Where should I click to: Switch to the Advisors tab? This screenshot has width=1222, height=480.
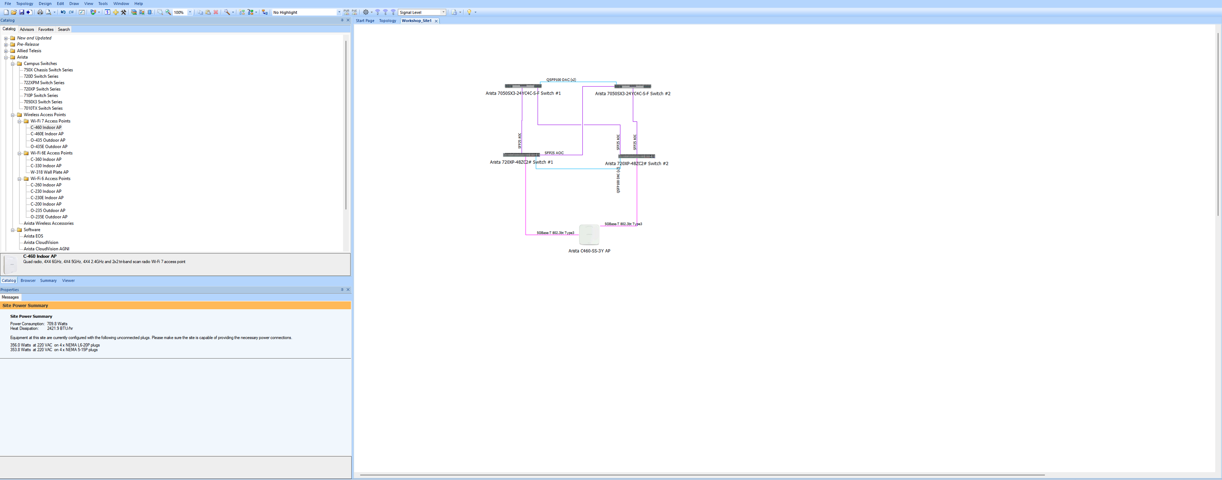[x=27, y=29]
